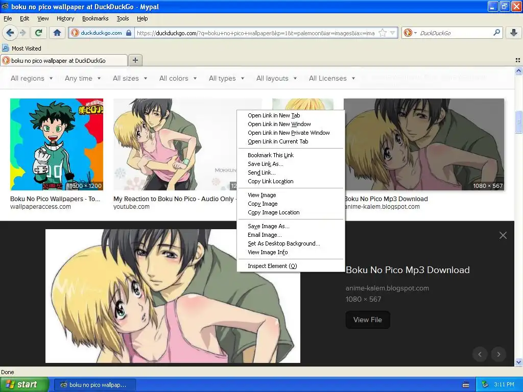This screenshot has width=523, height=392.
Task: Open the 1080 × 567 result thumbnail
Action: (x=424, y=144)
